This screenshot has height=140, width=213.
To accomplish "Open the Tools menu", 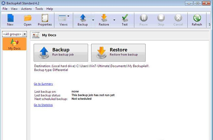I will [x=39, y=9].
